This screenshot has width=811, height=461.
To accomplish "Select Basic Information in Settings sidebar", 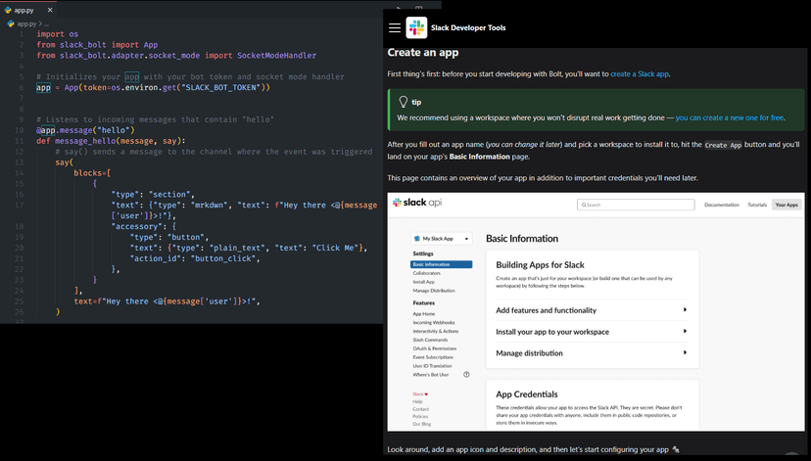I will click(x=432, y=264).
